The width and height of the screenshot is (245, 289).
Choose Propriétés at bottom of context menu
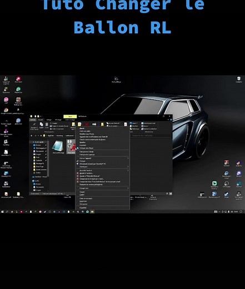tap(103, 208)
